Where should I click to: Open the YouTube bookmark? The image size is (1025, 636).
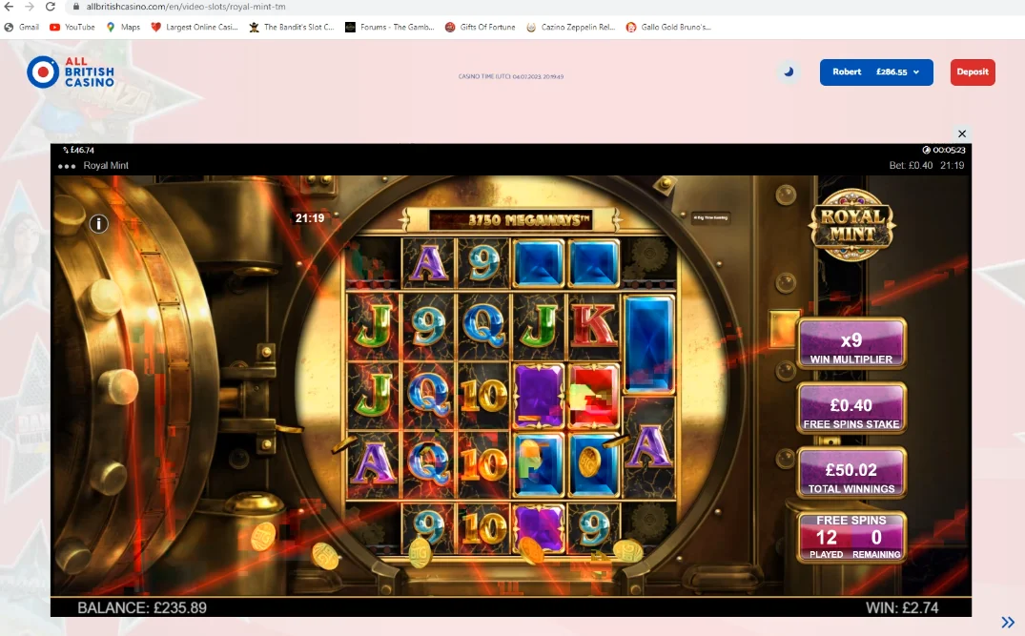click(x=72, y=27)
